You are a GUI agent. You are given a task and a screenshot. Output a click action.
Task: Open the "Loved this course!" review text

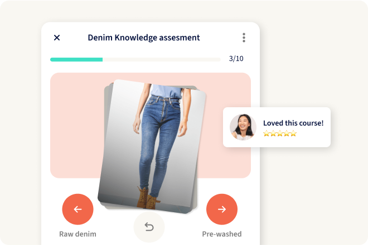pyautogui.click(x=293, y=123)
